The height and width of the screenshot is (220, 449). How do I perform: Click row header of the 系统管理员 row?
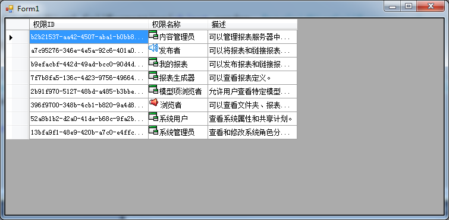point(17,133)
